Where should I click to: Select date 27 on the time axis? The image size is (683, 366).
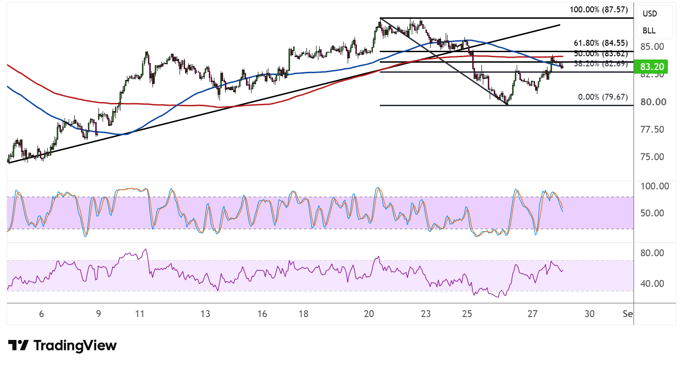click(532, 314)
